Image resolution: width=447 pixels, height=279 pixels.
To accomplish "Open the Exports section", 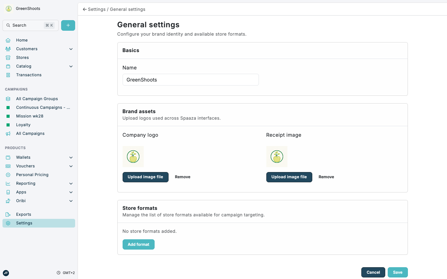I will point(23,214).
